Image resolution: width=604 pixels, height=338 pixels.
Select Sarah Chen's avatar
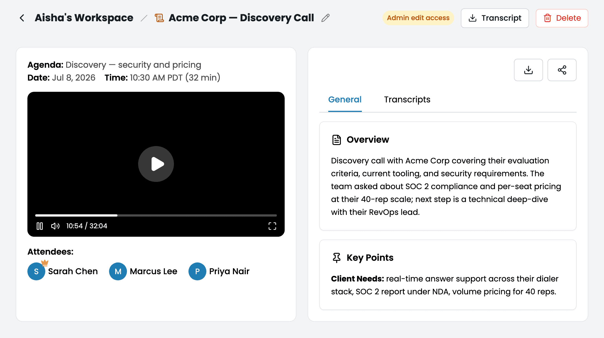pos(36,271)
